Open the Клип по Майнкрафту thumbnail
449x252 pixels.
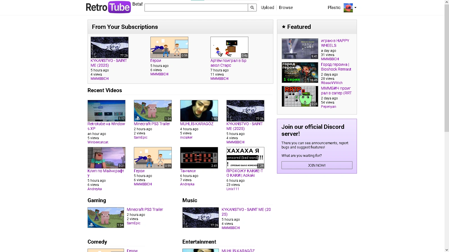pos(106,158)
